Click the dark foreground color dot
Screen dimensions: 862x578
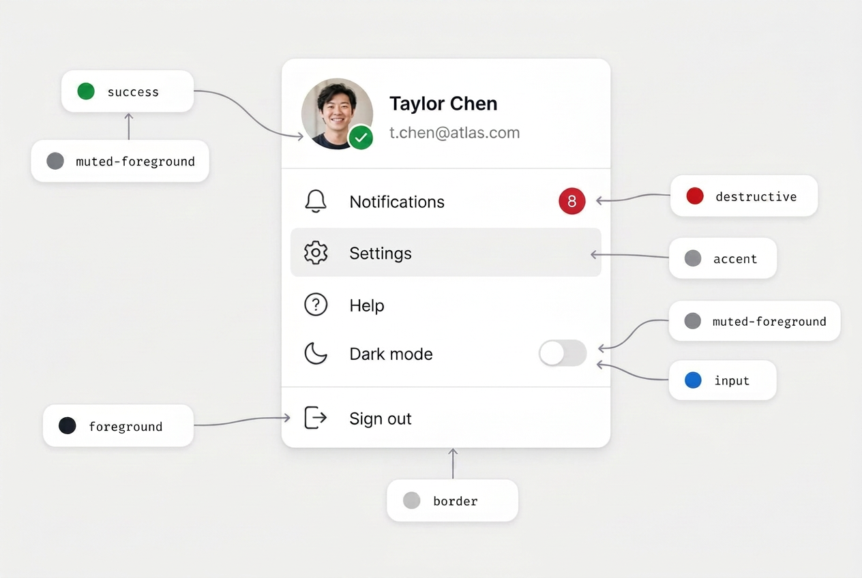tap(68, 426)
